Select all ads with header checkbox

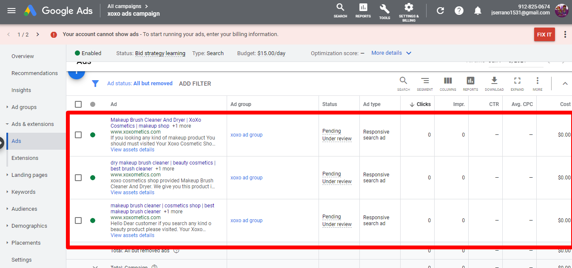[78, 104]
